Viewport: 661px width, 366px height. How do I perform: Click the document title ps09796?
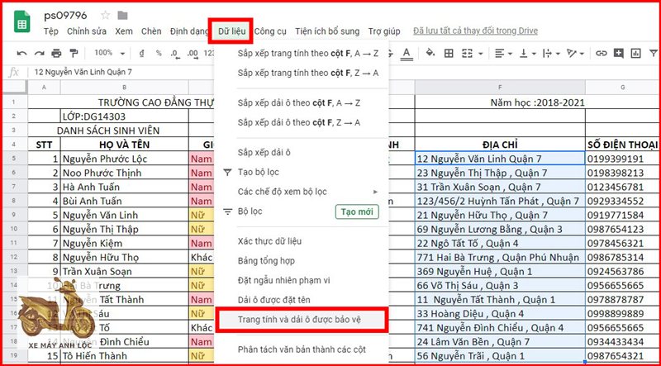65,16
